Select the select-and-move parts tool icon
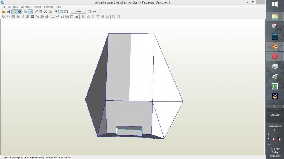 4,17
